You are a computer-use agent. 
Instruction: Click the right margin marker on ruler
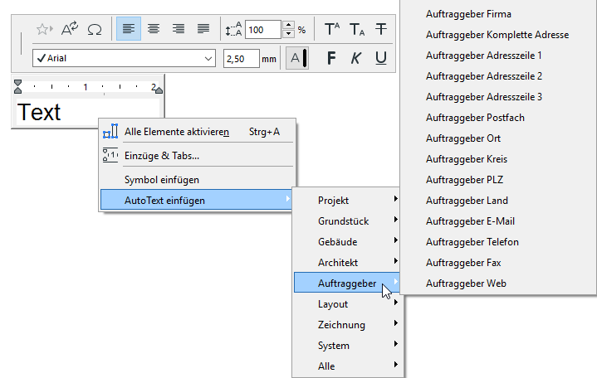[159, 90]
